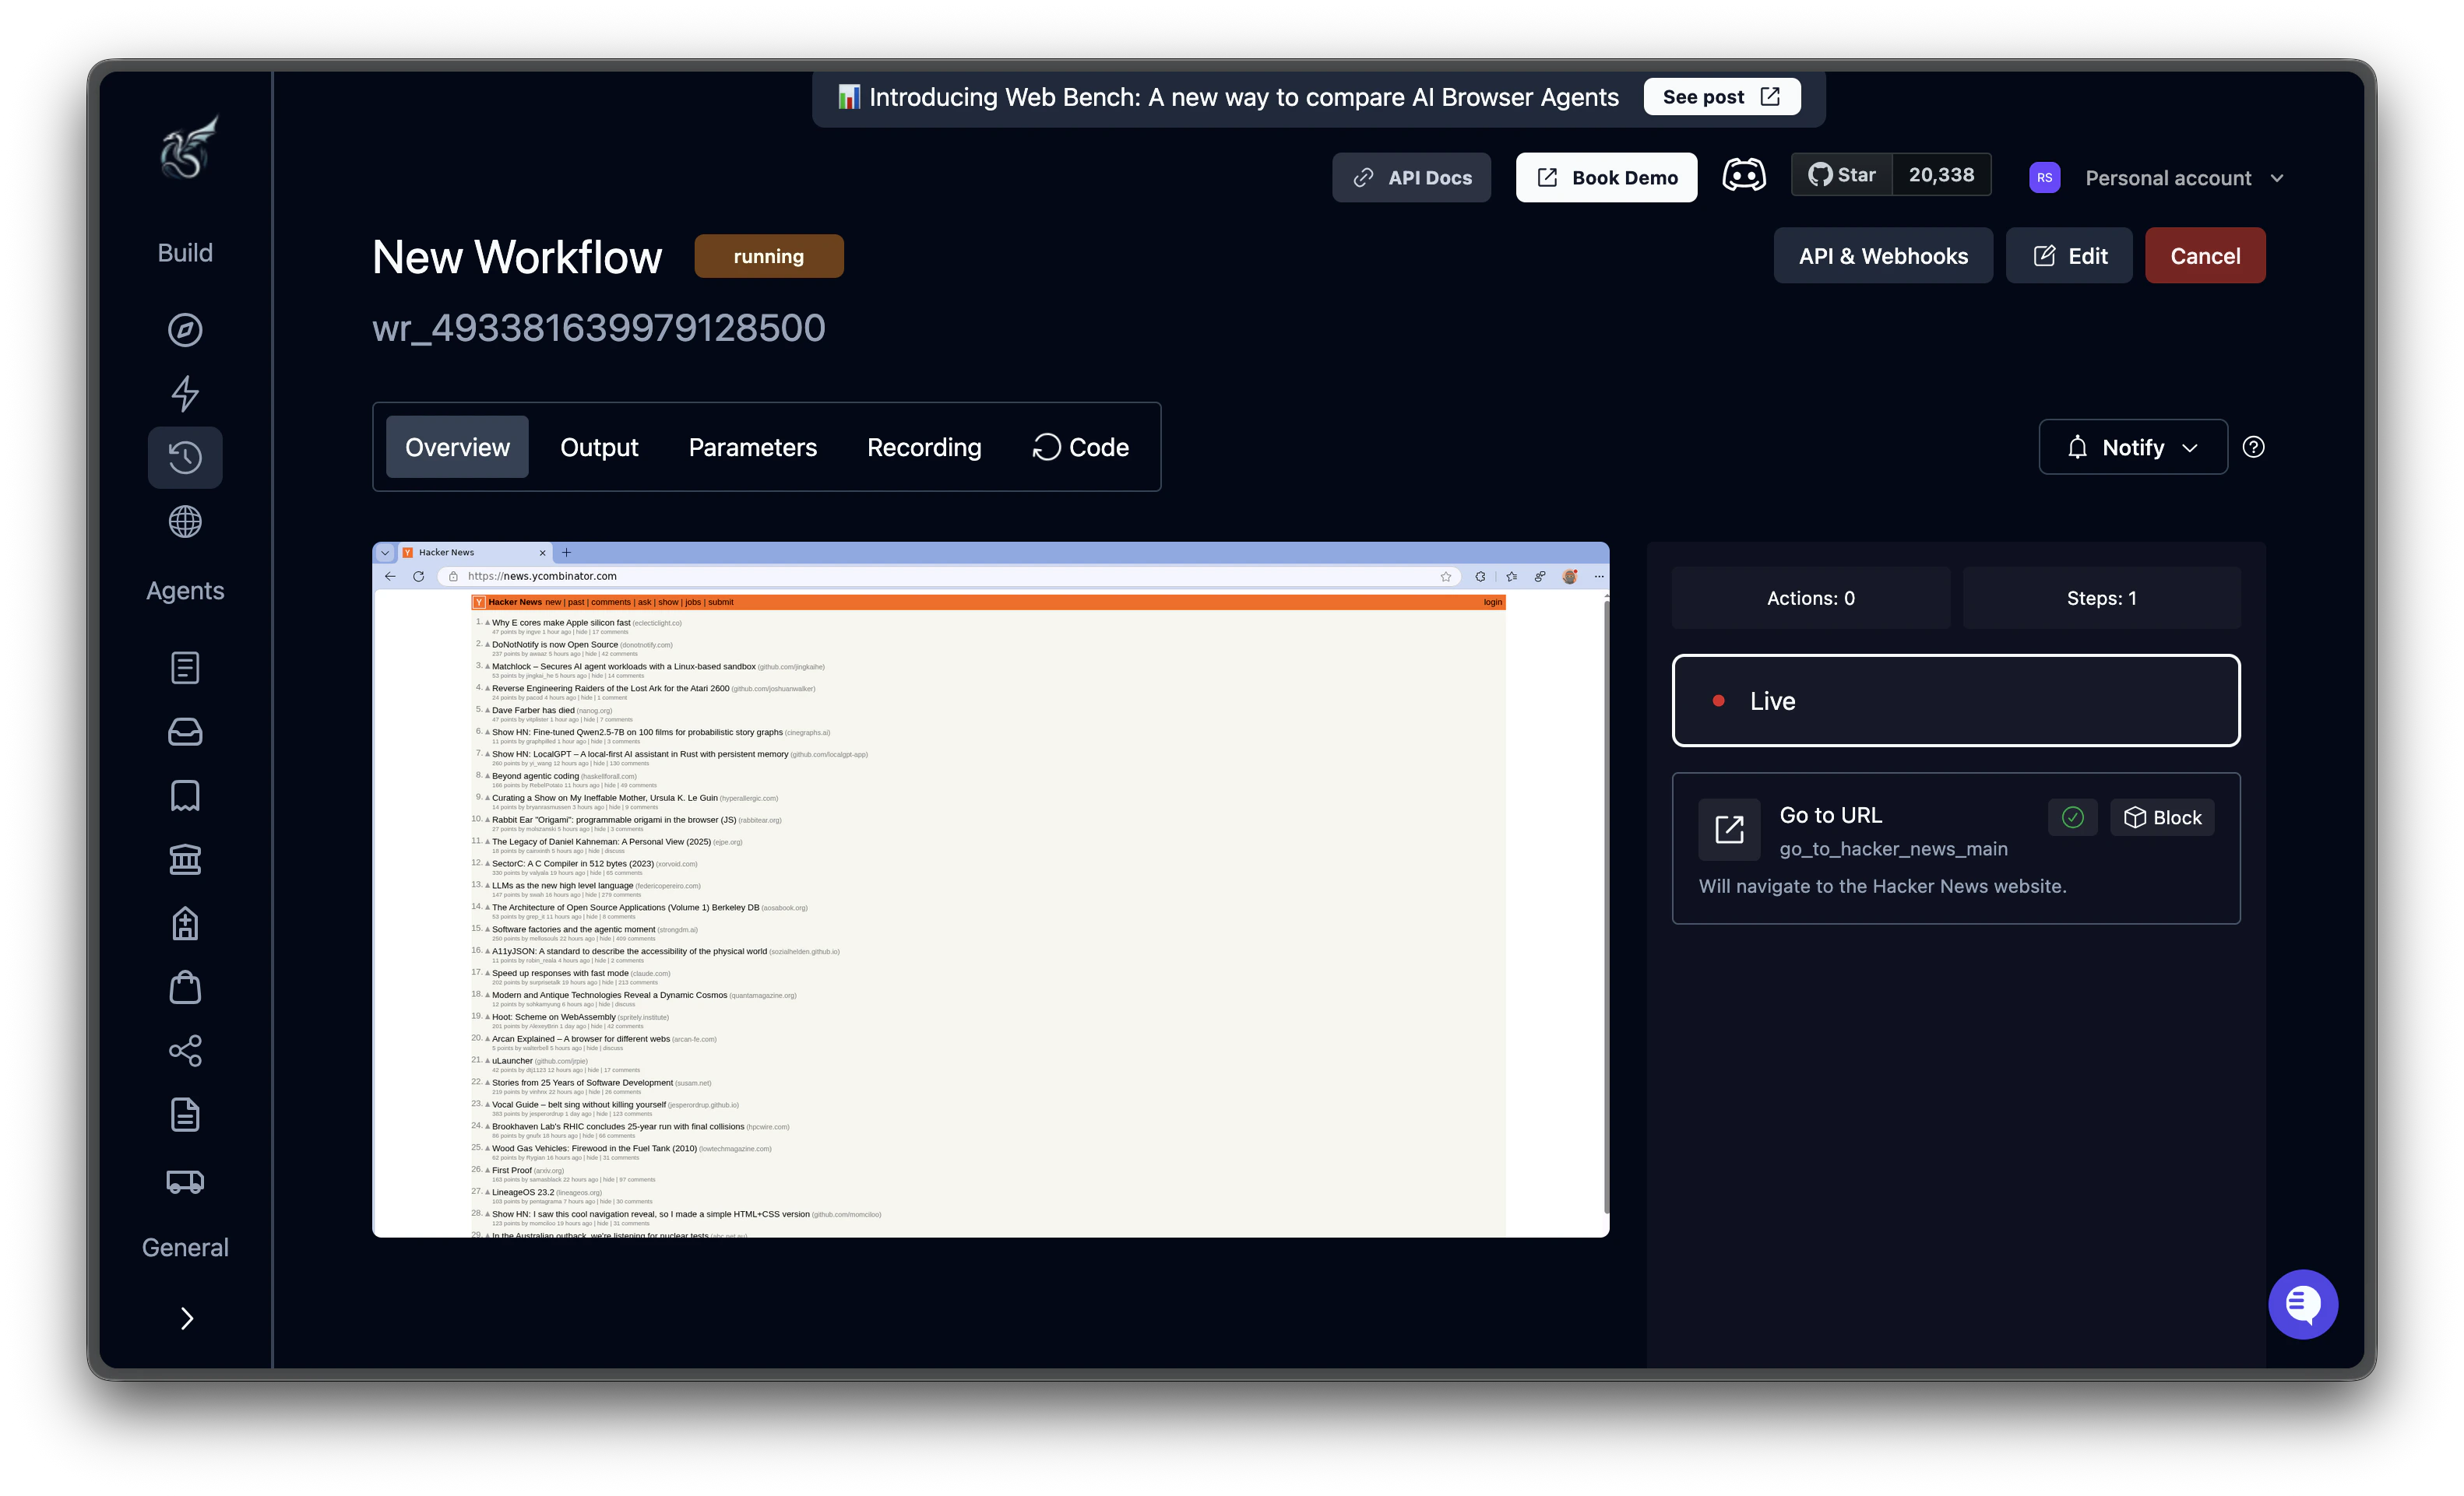The width and height of the screenshot is (2464, 1496).
Task: Select the history icon in the Build sidebar
Action: 185,457
